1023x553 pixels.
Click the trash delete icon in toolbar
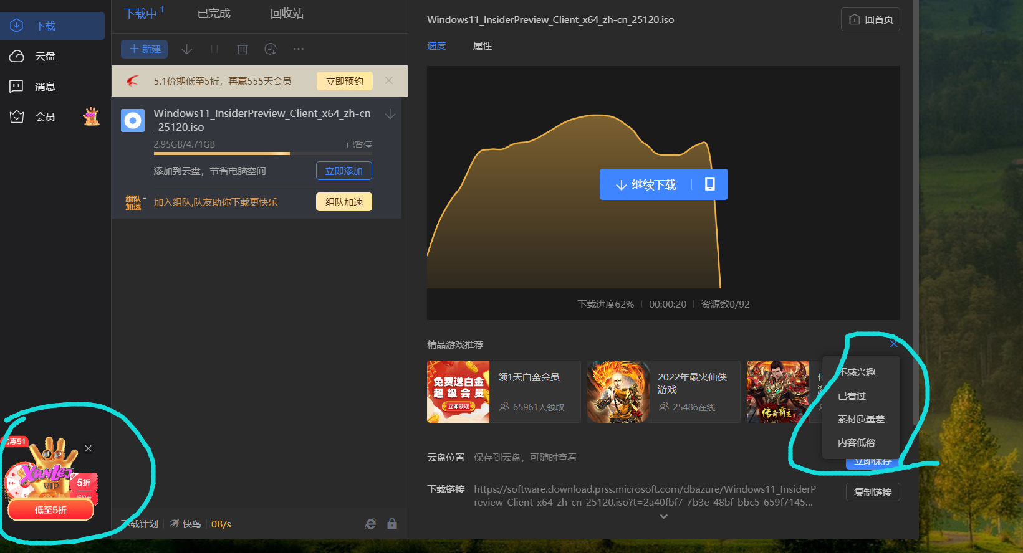[243, 49]
